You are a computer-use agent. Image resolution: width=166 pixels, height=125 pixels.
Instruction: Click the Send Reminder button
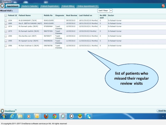pyautogui.click(x=161, y=111)
